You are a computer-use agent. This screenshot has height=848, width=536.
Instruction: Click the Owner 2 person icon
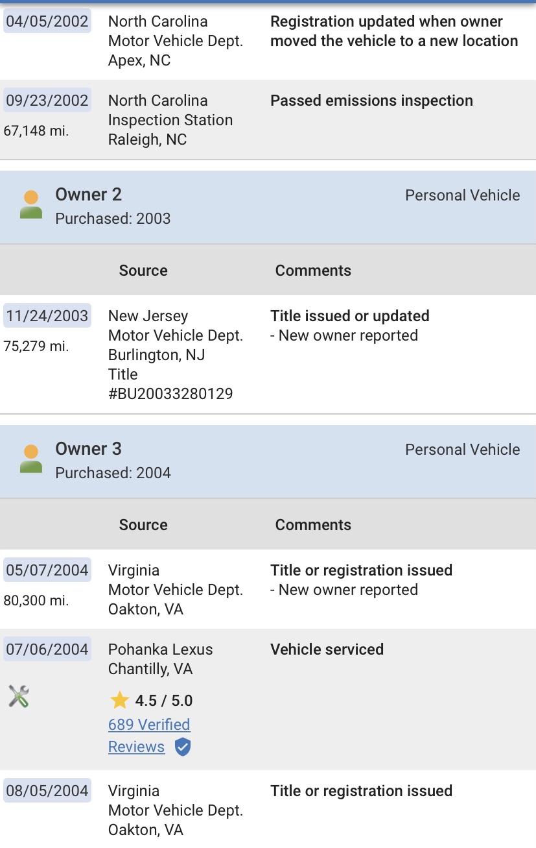click(30, 204)
